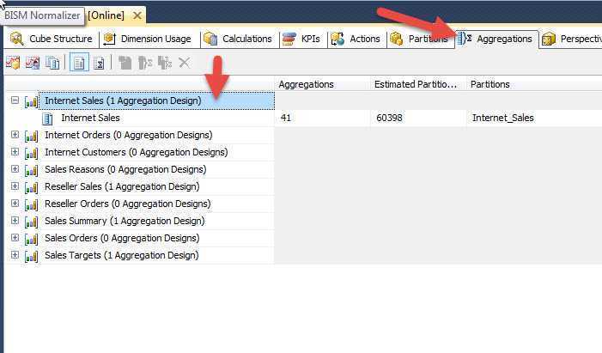Click the Aggregations column header
Image resolution: width=602 pixels, height=353 pixels.
(x=322, y=84)
